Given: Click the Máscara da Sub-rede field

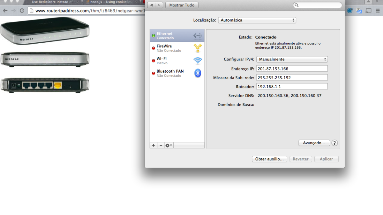Looking at the screenshot, I should (292, 77).
